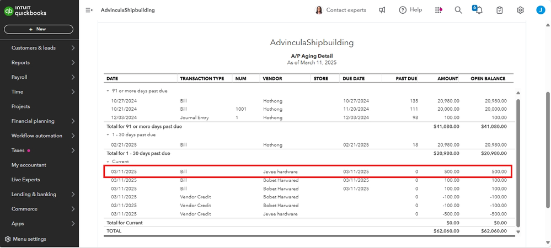
Task: Collapse the 1 - 30 days past due group
Action: (108, 134)
